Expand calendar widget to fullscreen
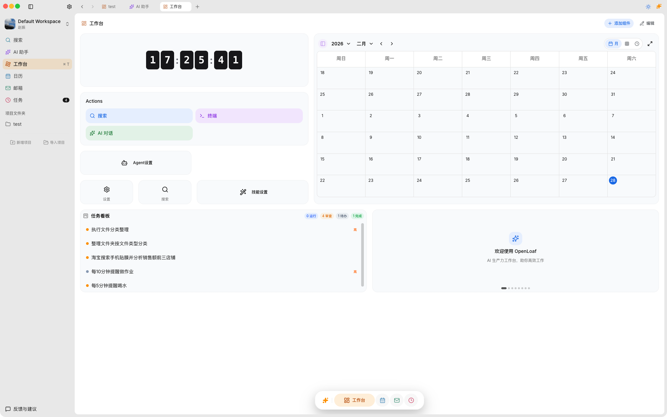This screenshot has width=667, height=417. click(x=650, y=44)
